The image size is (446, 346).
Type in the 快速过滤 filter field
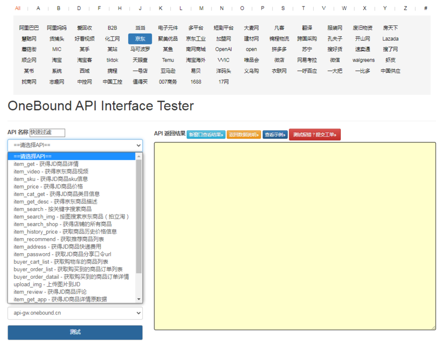tap(47, 132)
